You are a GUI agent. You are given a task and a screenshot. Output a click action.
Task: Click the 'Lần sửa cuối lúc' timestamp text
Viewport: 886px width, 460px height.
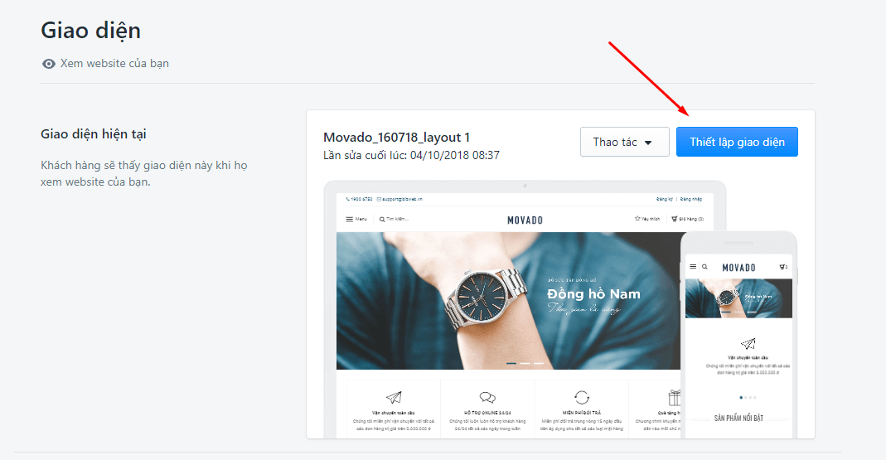pos(411,156)
